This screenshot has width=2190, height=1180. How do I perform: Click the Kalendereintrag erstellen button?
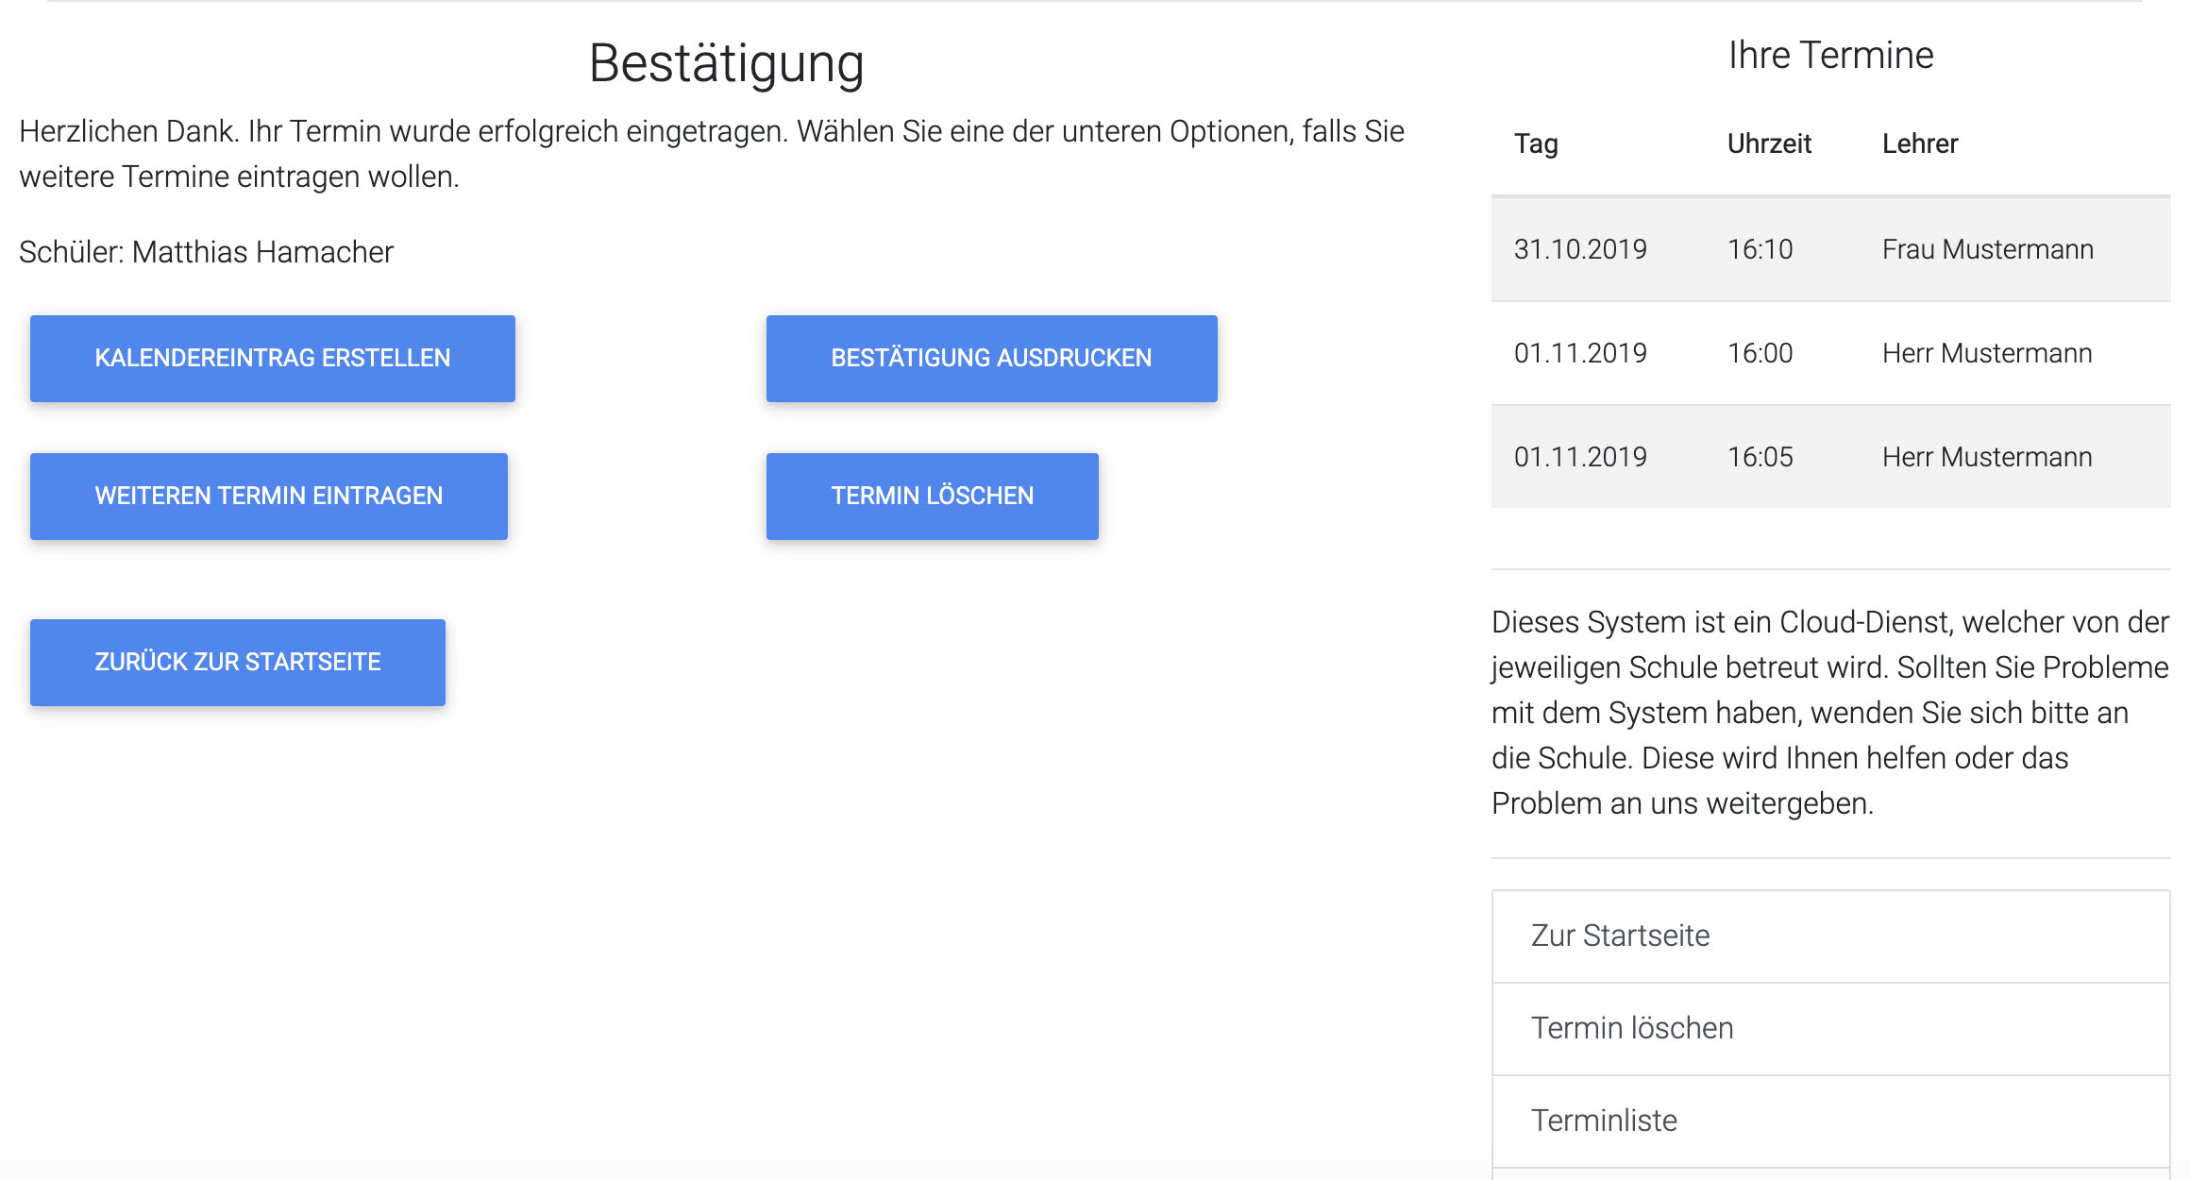coord(272,359)
